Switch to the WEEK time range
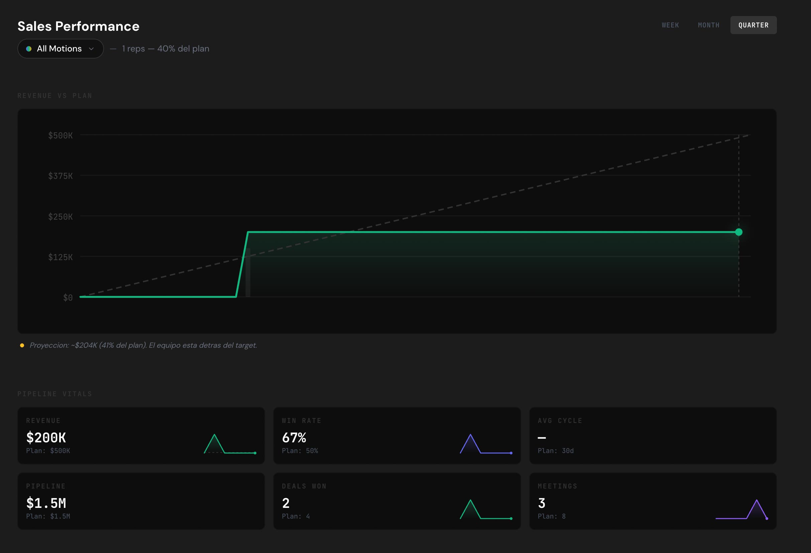This screenshot has width=811, height=553. coord(670,25)
